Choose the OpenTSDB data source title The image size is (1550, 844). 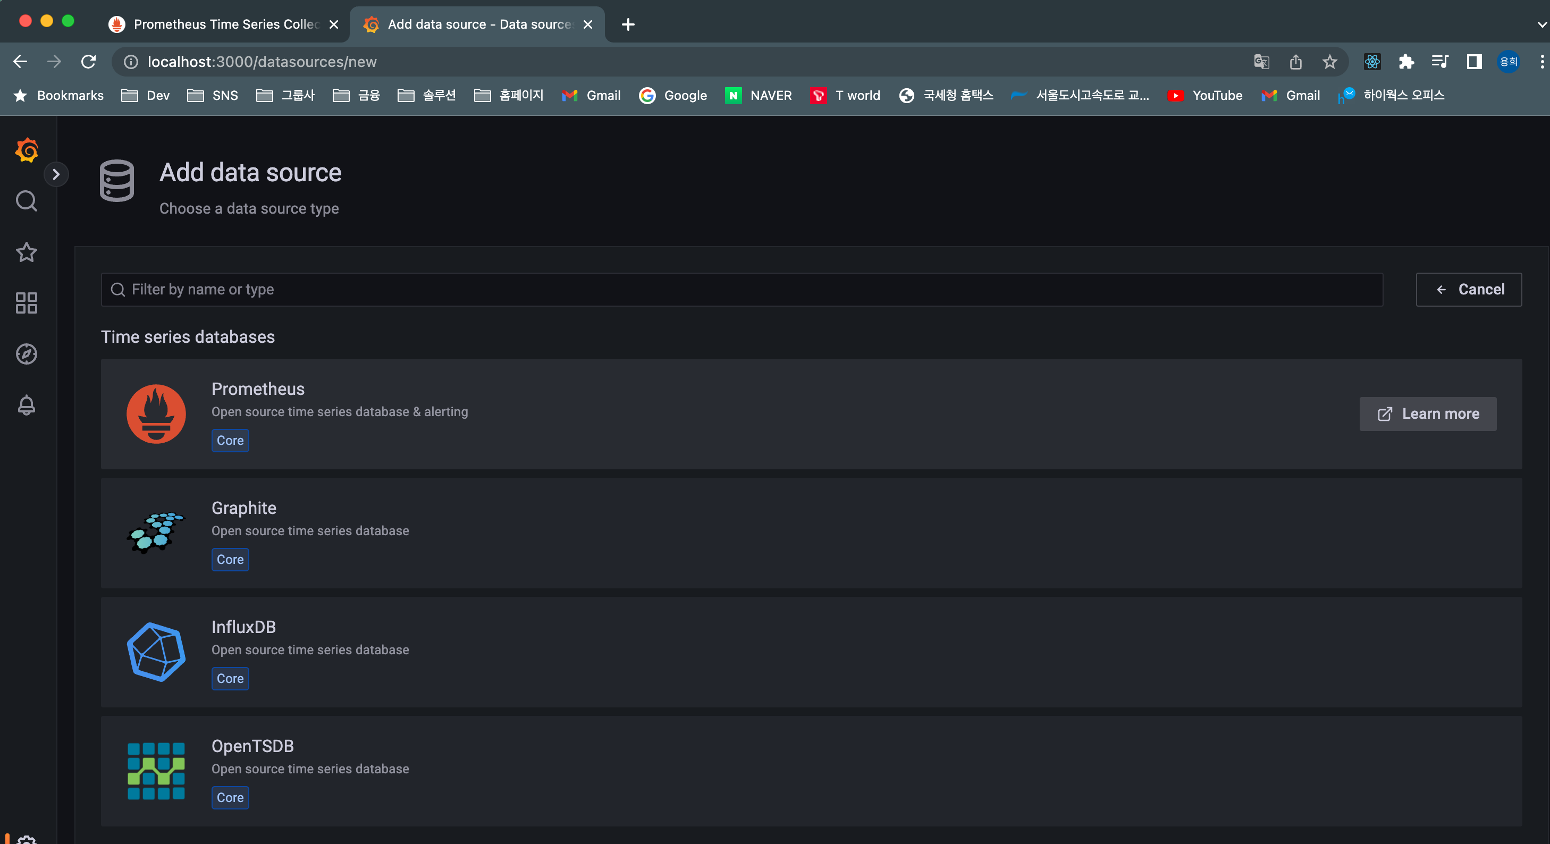pos(252,747)
